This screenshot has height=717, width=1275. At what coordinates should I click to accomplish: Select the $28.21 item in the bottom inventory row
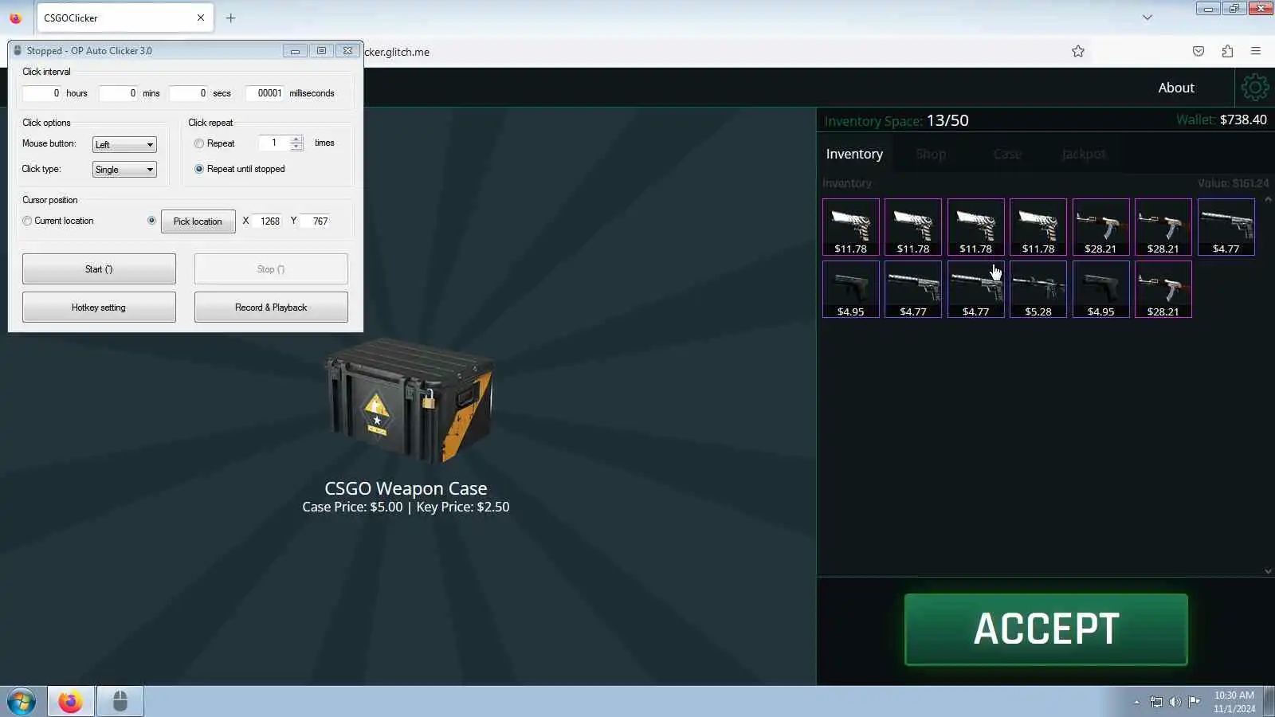(x=1163, y=289)
